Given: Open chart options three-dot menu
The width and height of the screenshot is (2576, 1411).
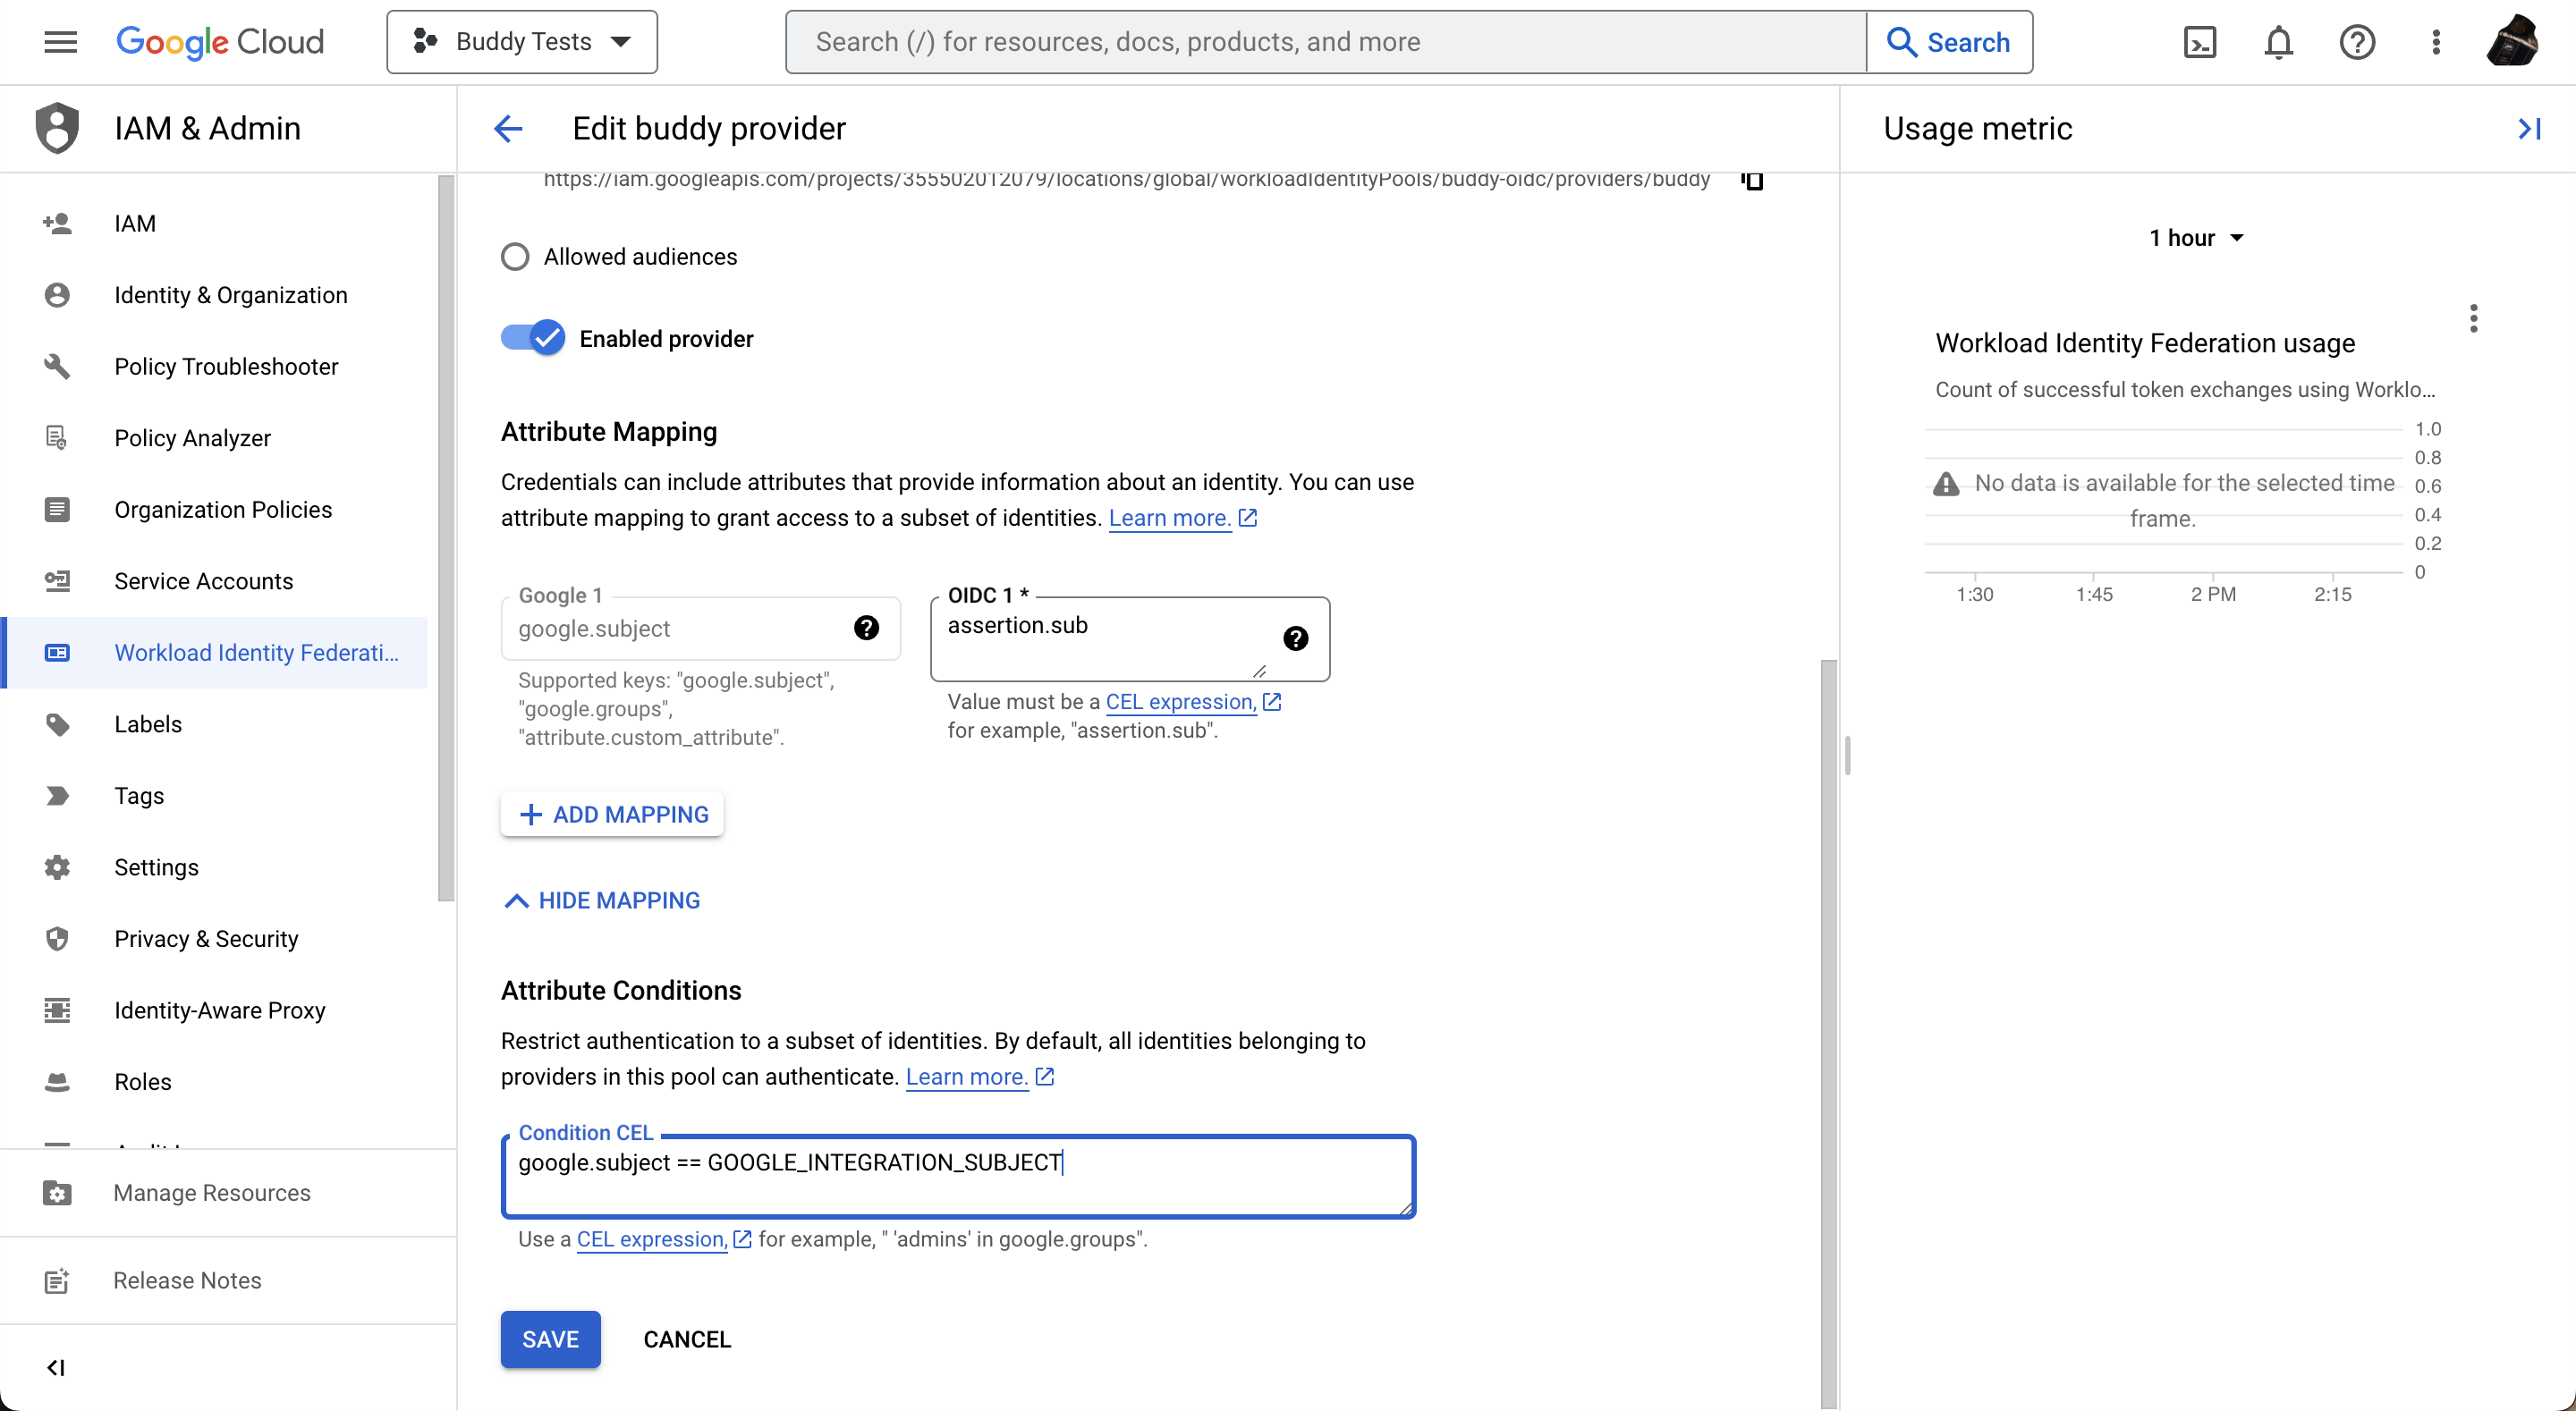Looking at the screenshot, I should (2473, 319).
